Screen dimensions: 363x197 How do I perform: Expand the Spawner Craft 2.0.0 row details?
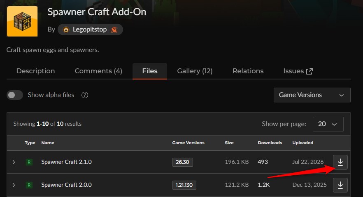[14, 185]
